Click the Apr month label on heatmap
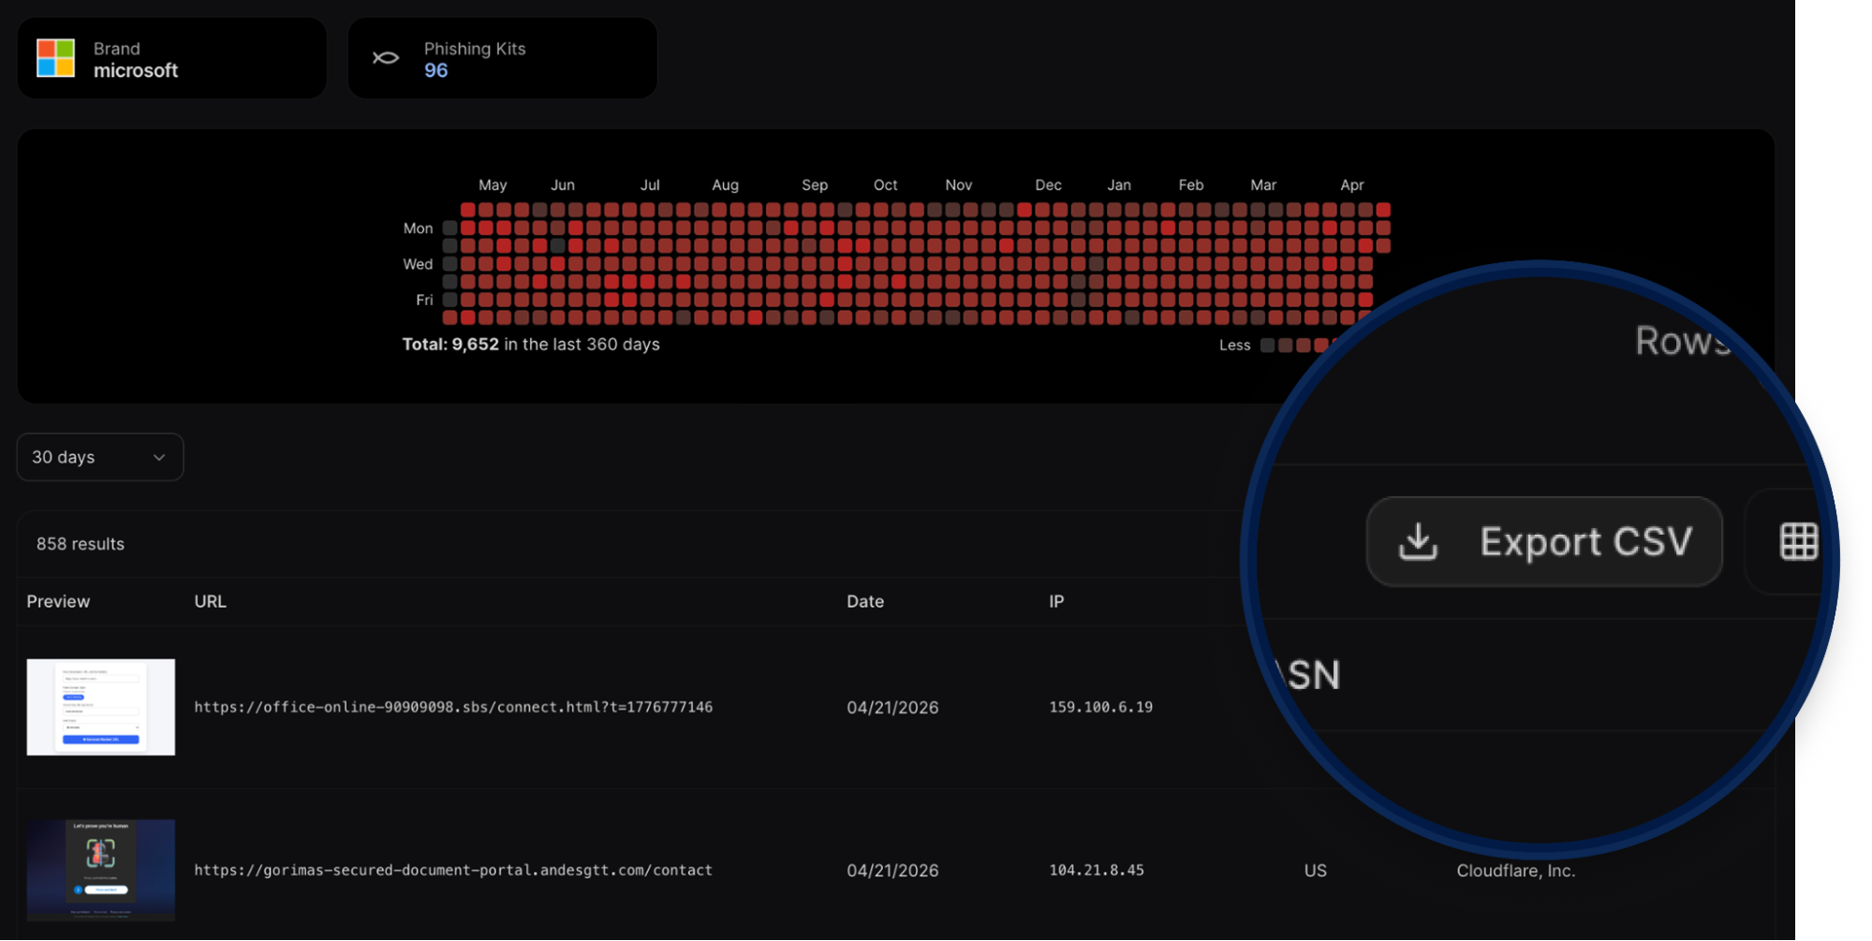The width and height of the screenshot is (1872, 941). click(1351, 185)
